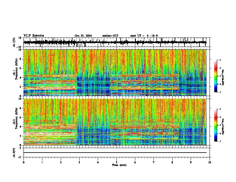Click the "station=OUI" header label
The width and height of the screenshot is (236, 182).
110,36
